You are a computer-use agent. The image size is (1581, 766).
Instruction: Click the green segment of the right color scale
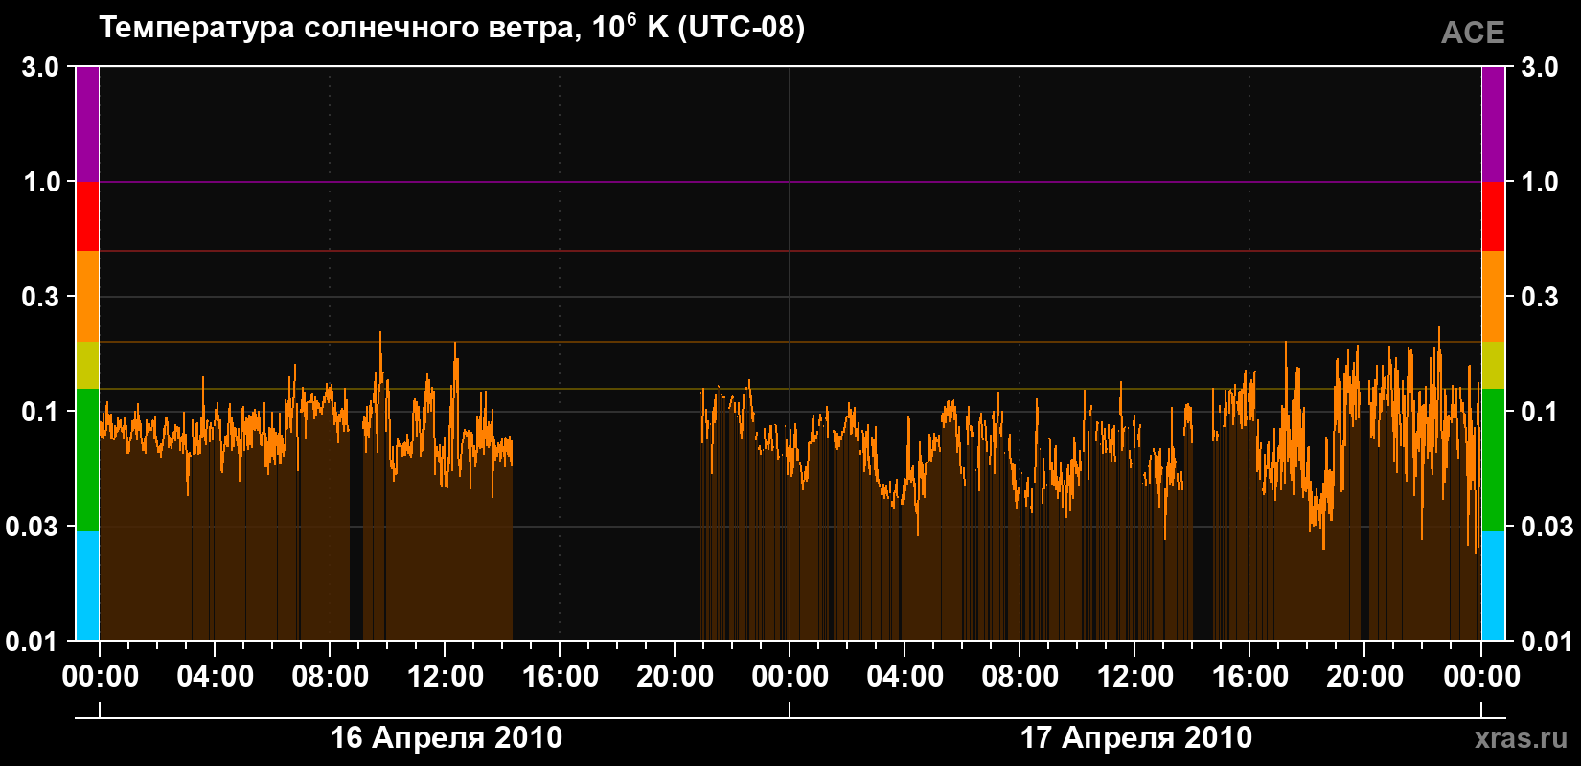coord(1493,460)
